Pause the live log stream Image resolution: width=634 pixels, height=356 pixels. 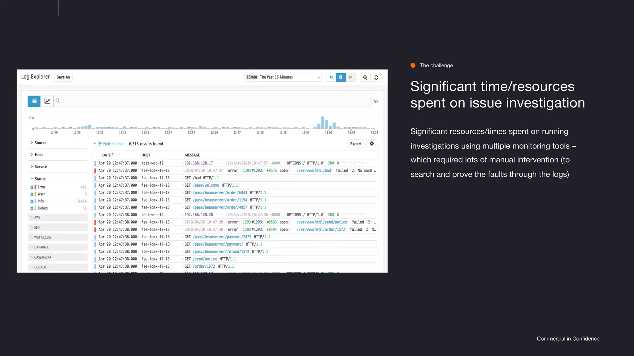pos(341,77)
